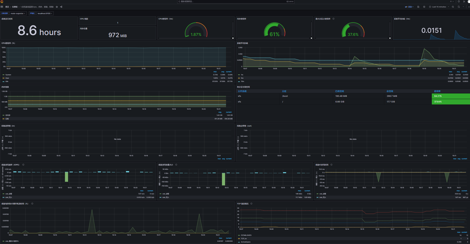Image resolution: width=470 pixels, height=244 pixels.
Task: Go to 首页 in the breadcrumb
Action: coord(7,7)
